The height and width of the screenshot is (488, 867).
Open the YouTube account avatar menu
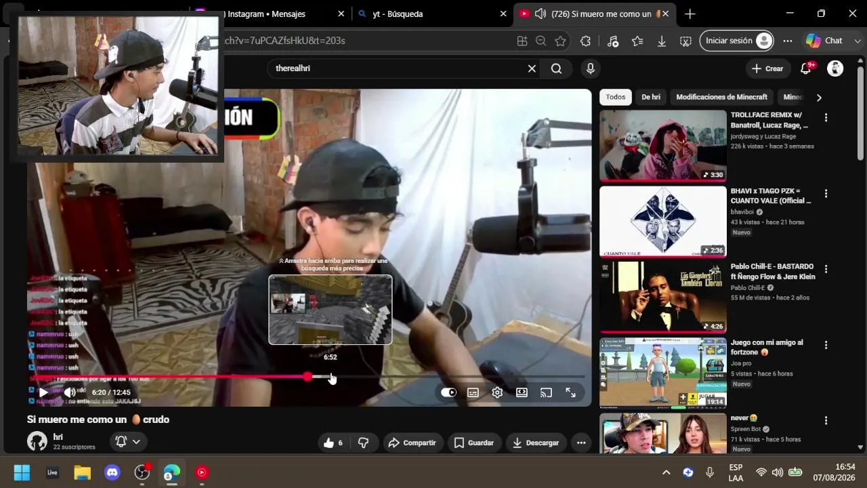point(835,68)
